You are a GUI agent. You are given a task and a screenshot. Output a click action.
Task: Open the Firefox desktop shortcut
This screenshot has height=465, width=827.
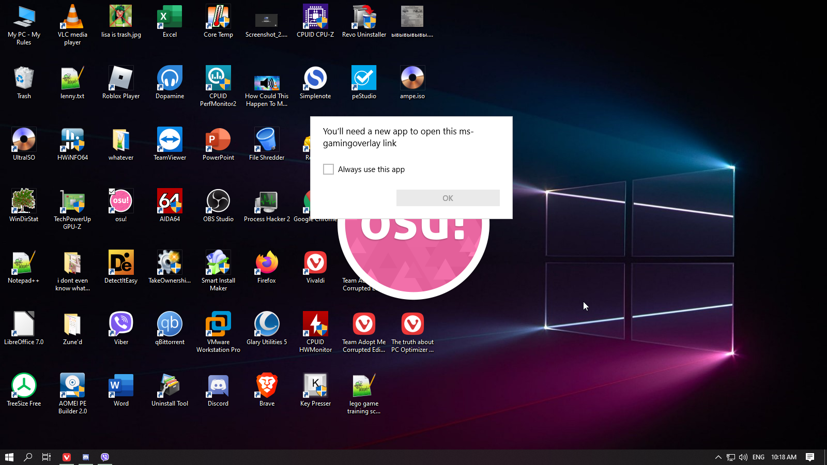point(267,267)
